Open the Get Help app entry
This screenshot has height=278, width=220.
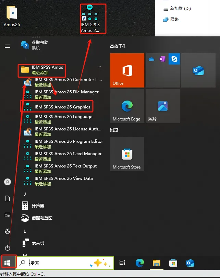tap(35, 45)
